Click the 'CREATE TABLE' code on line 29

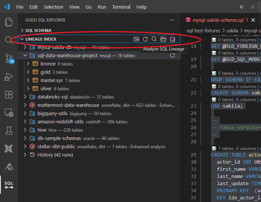point(228,155)
